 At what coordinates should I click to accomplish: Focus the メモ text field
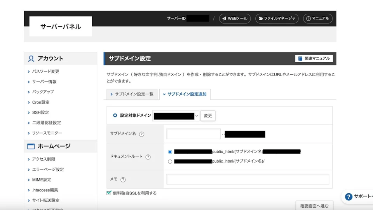pos(248,179)
